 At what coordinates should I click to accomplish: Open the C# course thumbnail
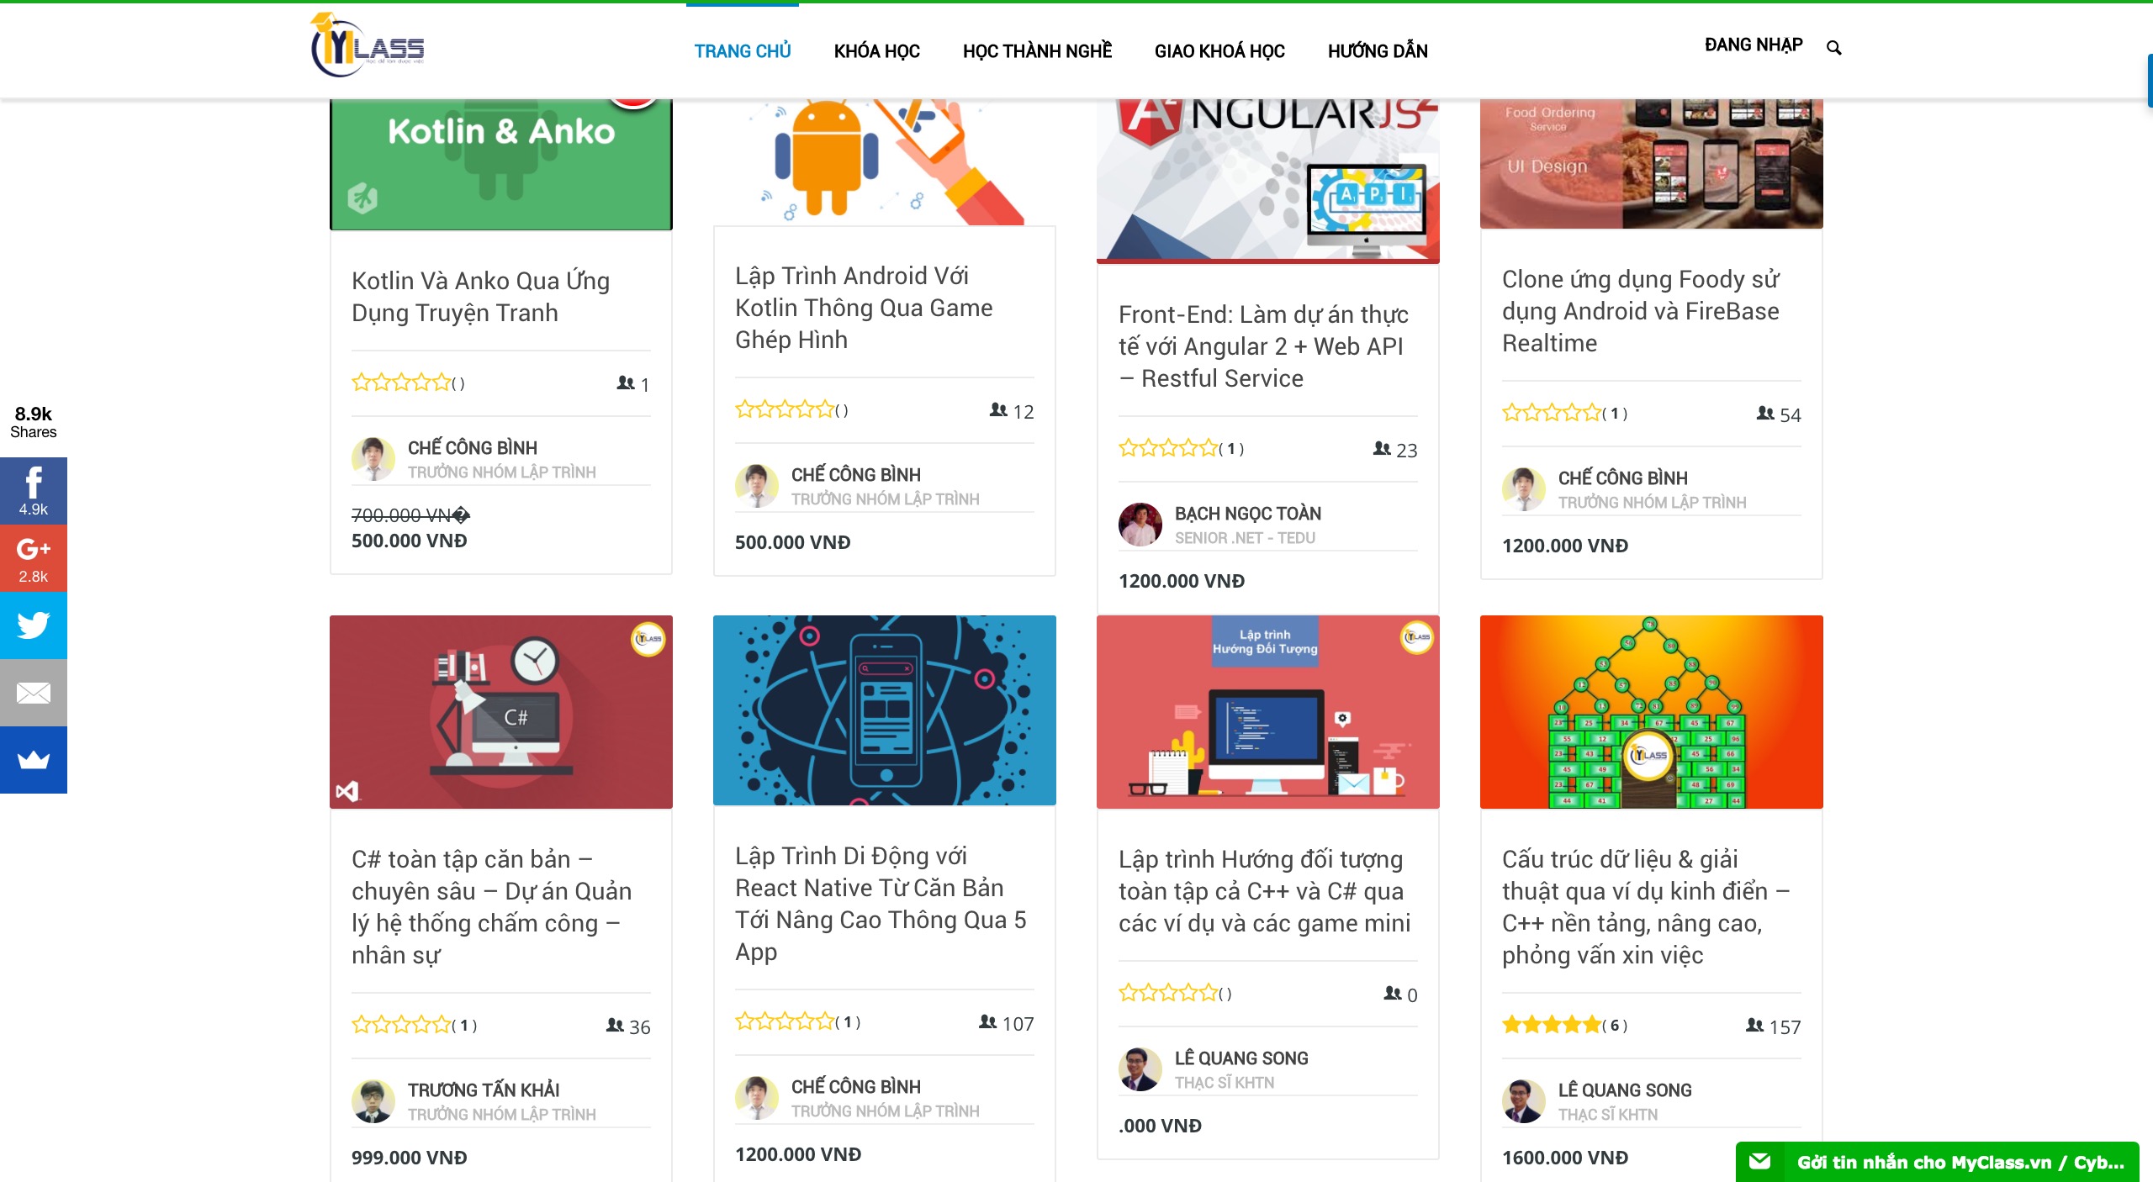coord(500,711)
